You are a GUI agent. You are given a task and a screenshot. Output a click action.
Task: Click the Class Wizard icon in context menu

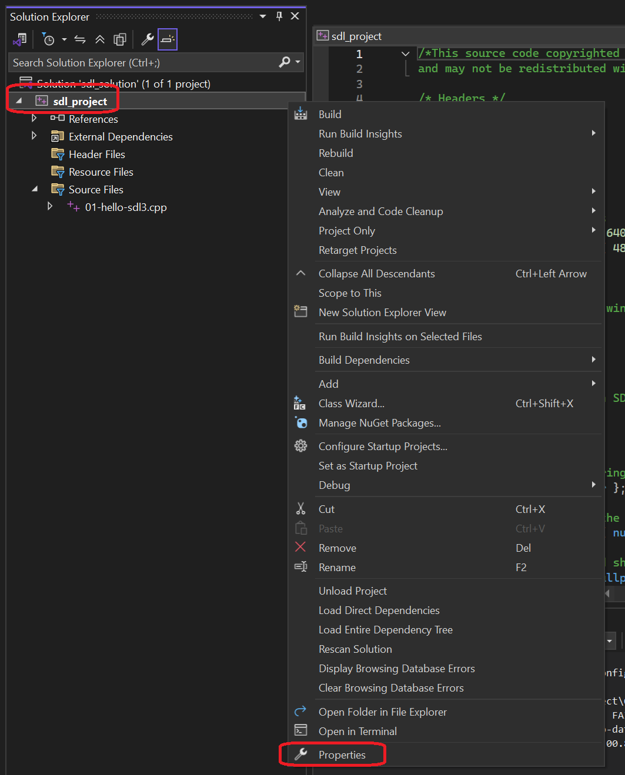(300, 403)
